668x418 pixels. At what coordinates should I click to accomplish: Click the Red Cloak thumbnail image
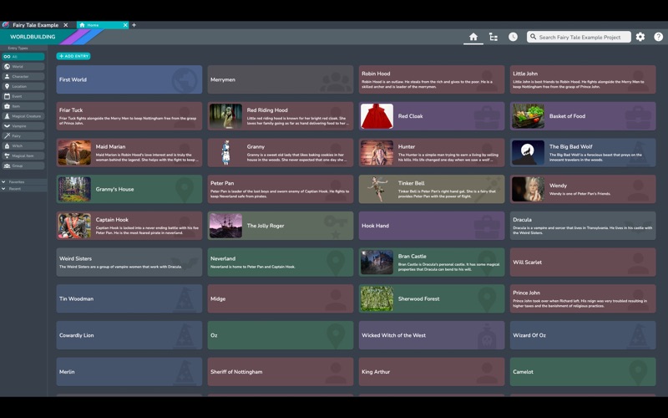coord(377,116)
